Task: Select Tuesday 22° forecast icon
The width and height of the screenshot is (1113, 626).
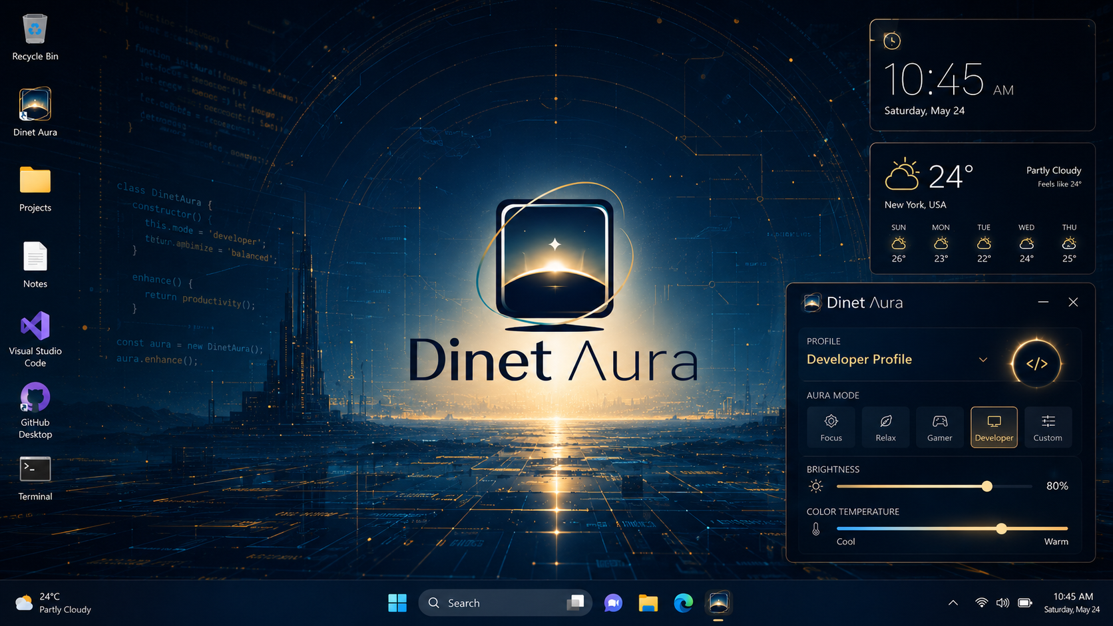Action: pos(984,243)
